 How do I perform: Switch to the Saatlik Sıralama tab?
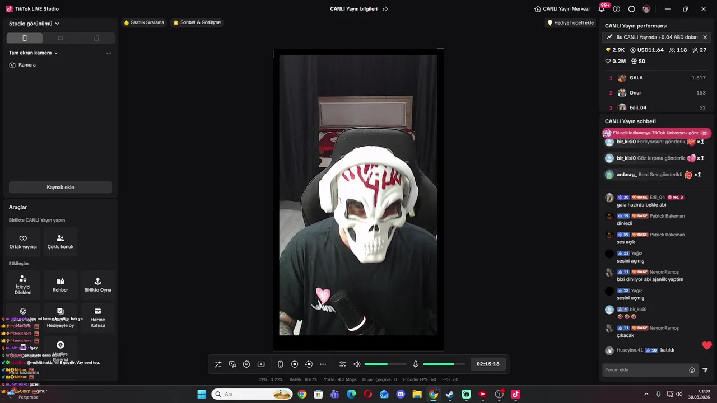[144, 22]
